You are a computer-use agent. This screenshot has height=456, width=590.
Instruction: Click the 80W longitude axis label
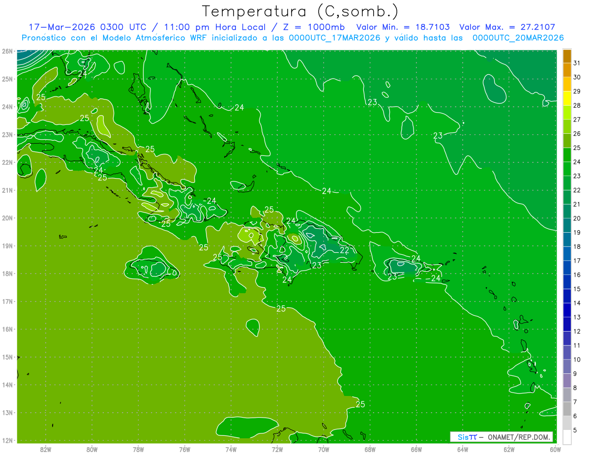pyautogui.click(x=92, y=449)
